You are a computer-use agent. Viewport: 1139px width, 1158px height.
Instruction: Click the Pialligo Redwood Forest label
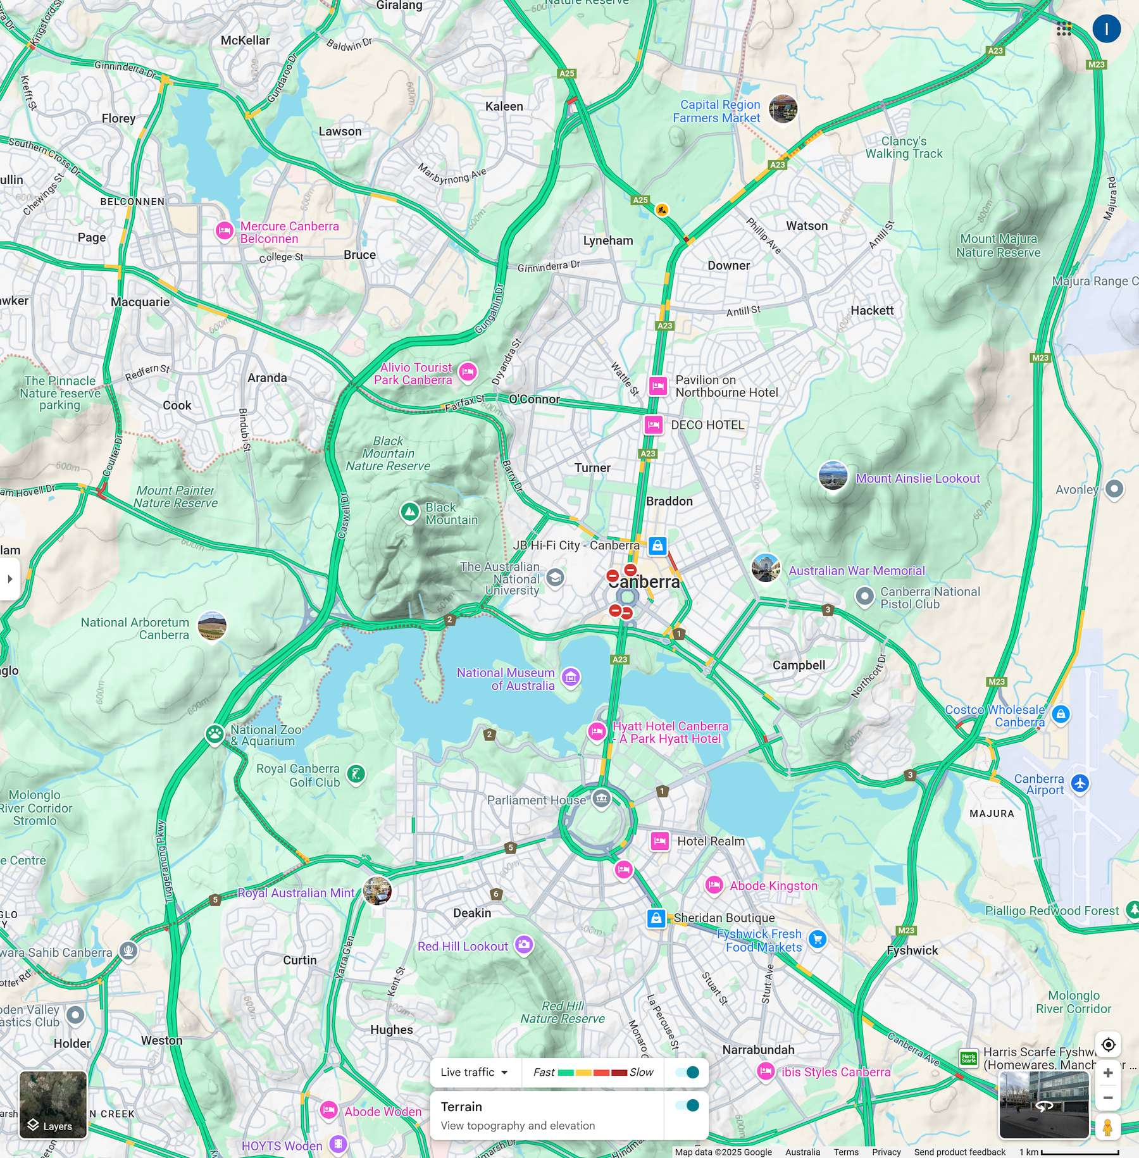1052,911
